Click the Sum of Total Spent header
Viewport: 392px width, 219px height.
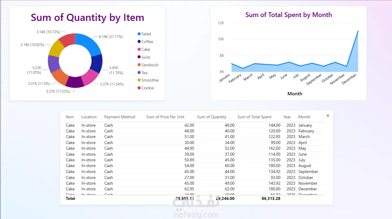(x=254, y=117)
